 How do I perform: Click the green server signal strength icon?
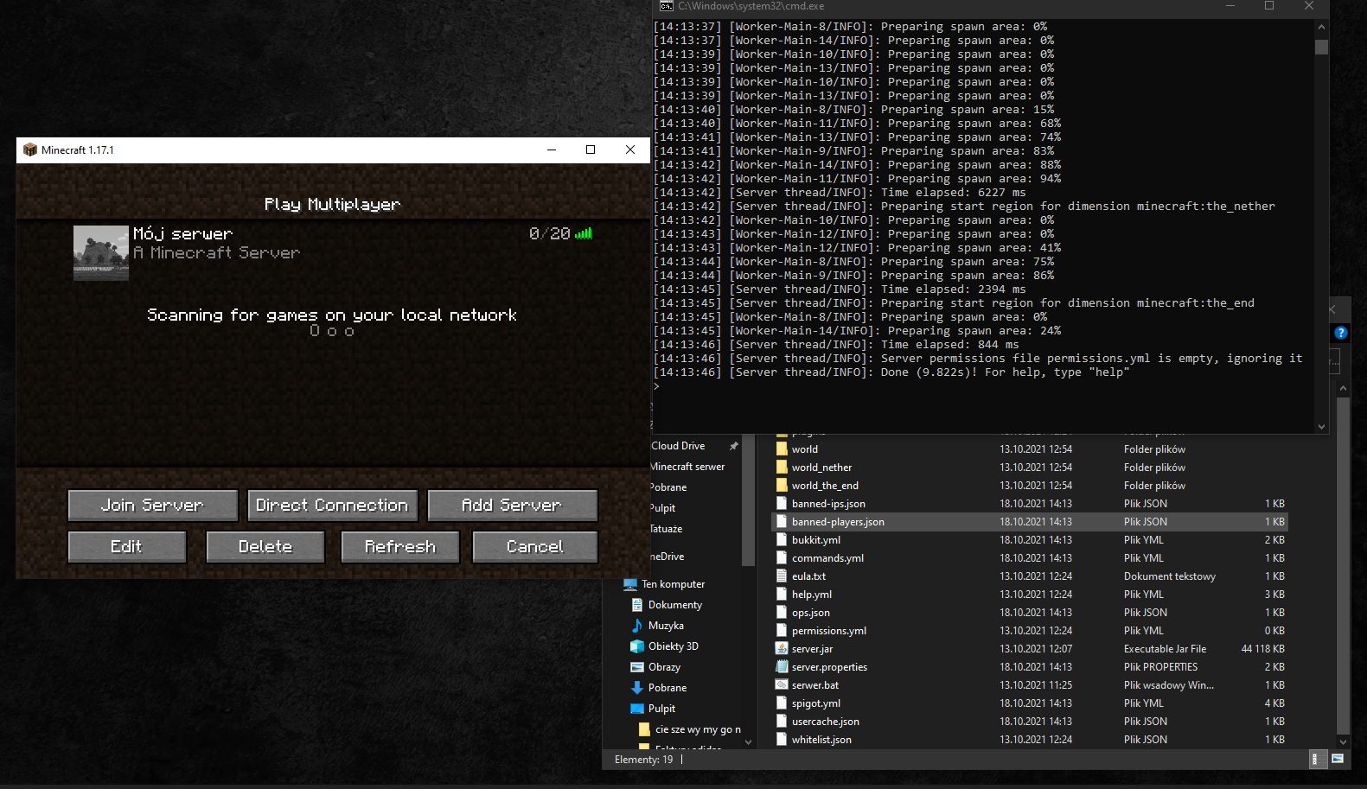click(x=584, y=233)
